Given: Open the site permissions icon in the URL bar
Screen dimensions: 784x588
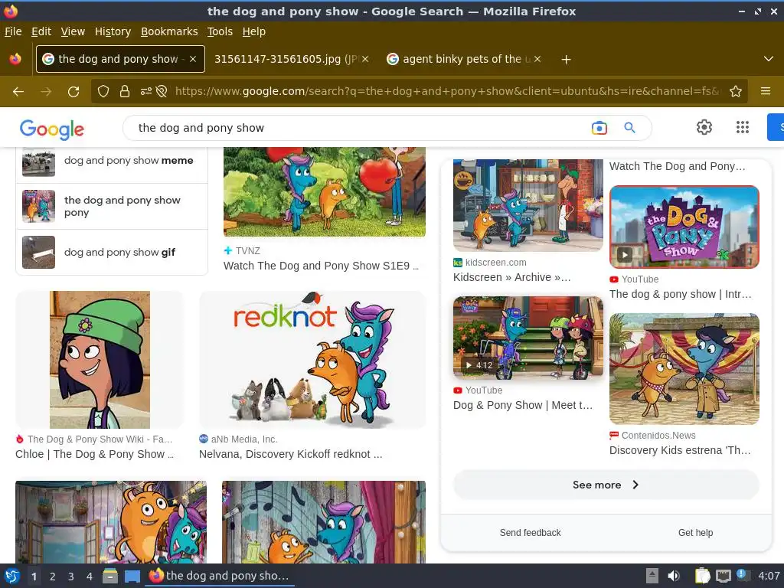Looking at the screenshot, I should (x=146, y=91).
